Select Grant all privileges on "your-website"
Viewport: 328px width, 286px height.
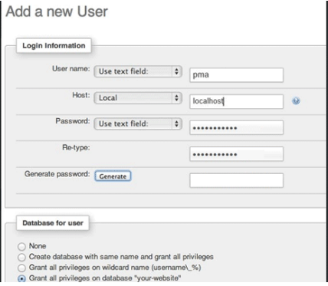[21, 278]
